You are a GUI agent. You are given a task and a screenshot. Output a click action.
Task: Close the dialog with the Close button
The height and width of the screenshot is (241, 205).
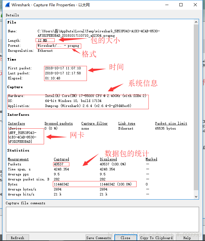click(126, 238)
